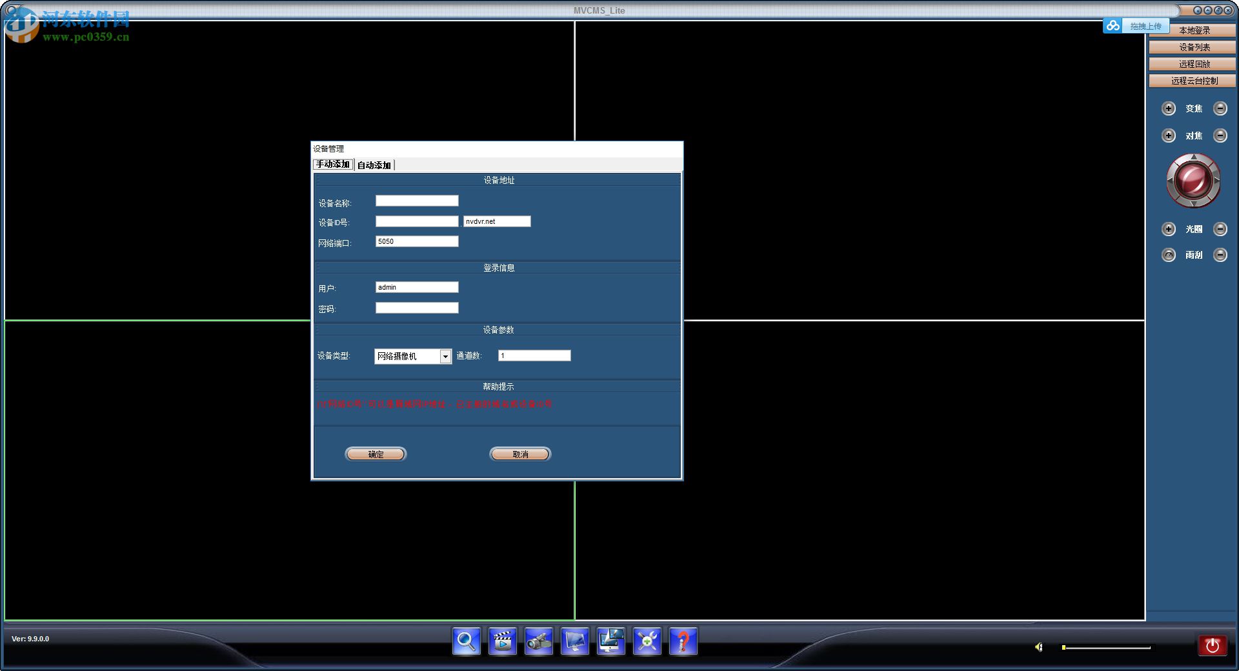Click the magnifying glass search icon
Image resolution: width=1239 pixels, height=671 pixels.
466,641
